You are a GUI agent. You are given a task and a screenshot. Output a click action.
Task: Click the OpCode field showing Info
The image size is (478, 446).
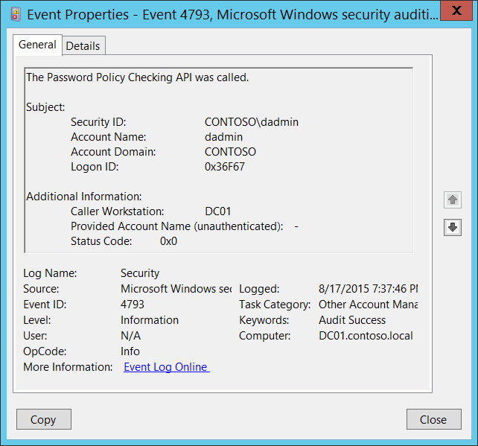130,351
